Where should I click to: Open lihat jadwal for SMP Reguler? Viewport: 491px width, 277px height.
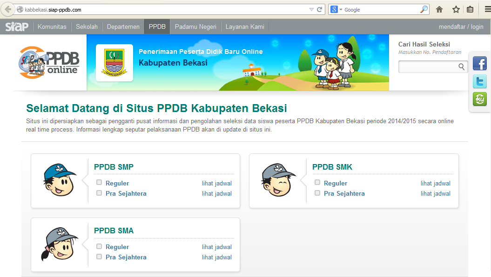(x=217, y=183)
